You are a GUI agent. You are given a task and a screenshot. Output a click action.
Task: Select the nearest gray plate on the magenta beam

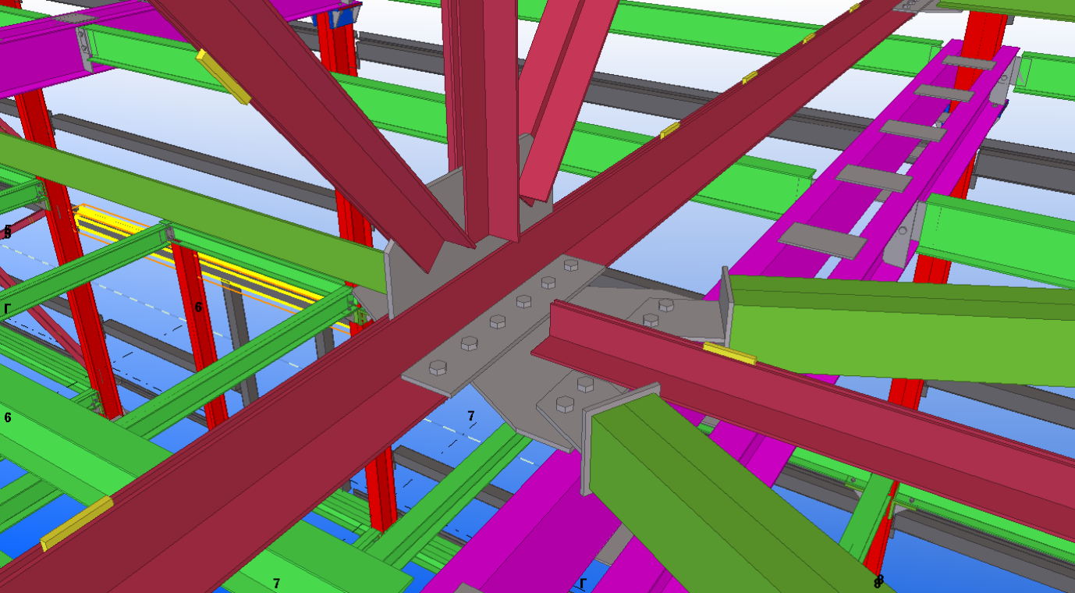pos(822,240)
